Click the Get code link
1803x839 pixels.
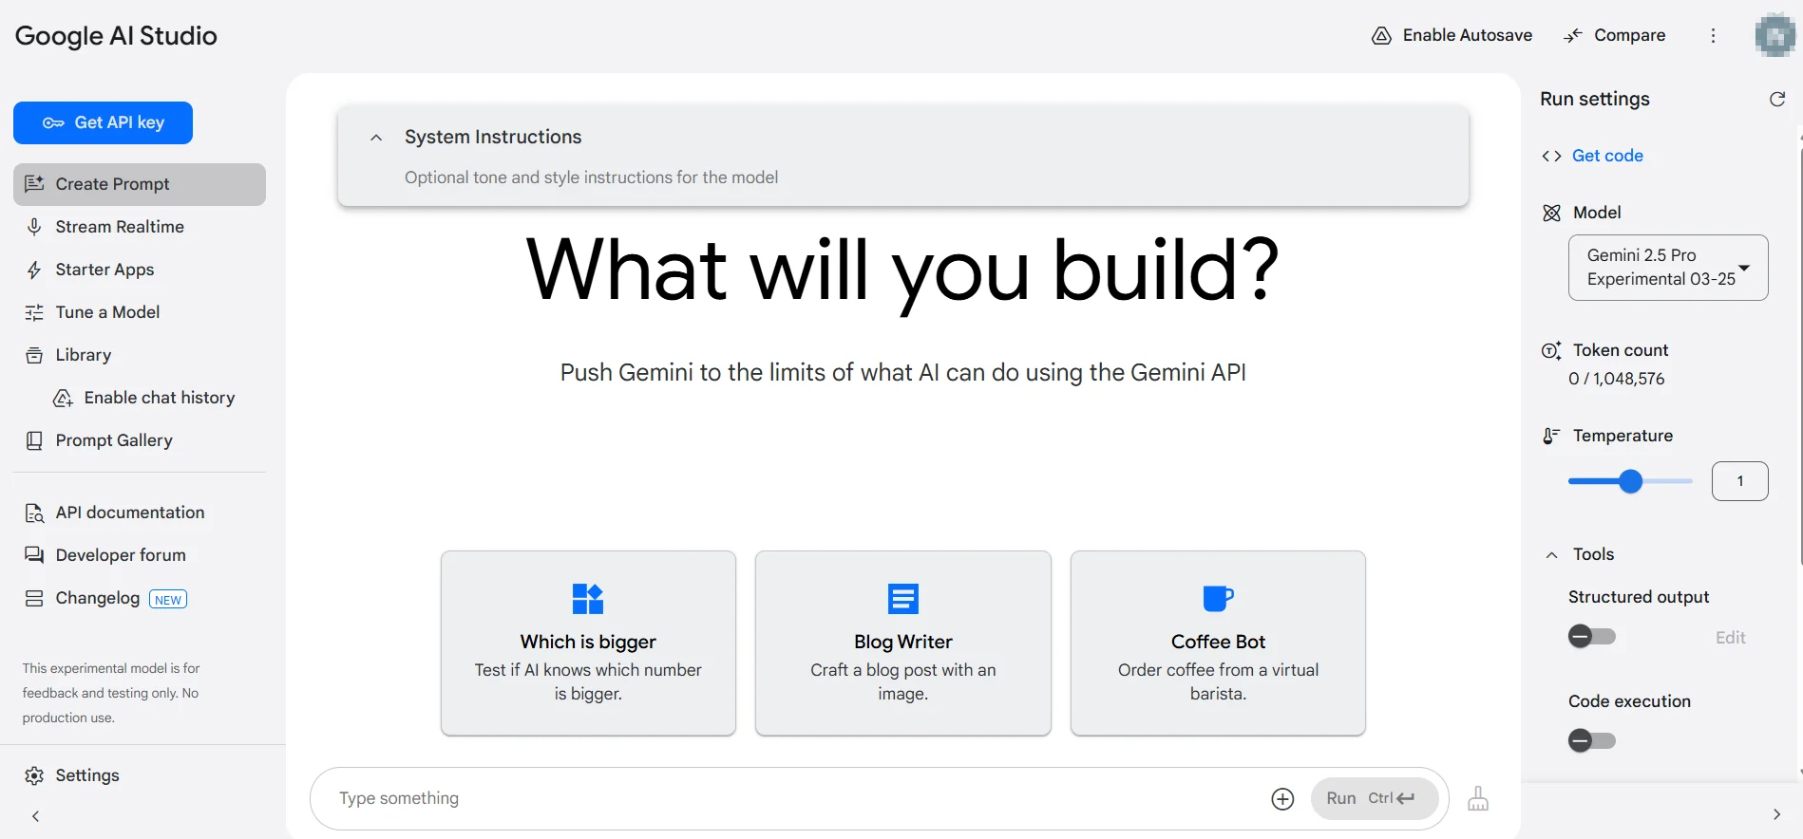point(1606,156)
